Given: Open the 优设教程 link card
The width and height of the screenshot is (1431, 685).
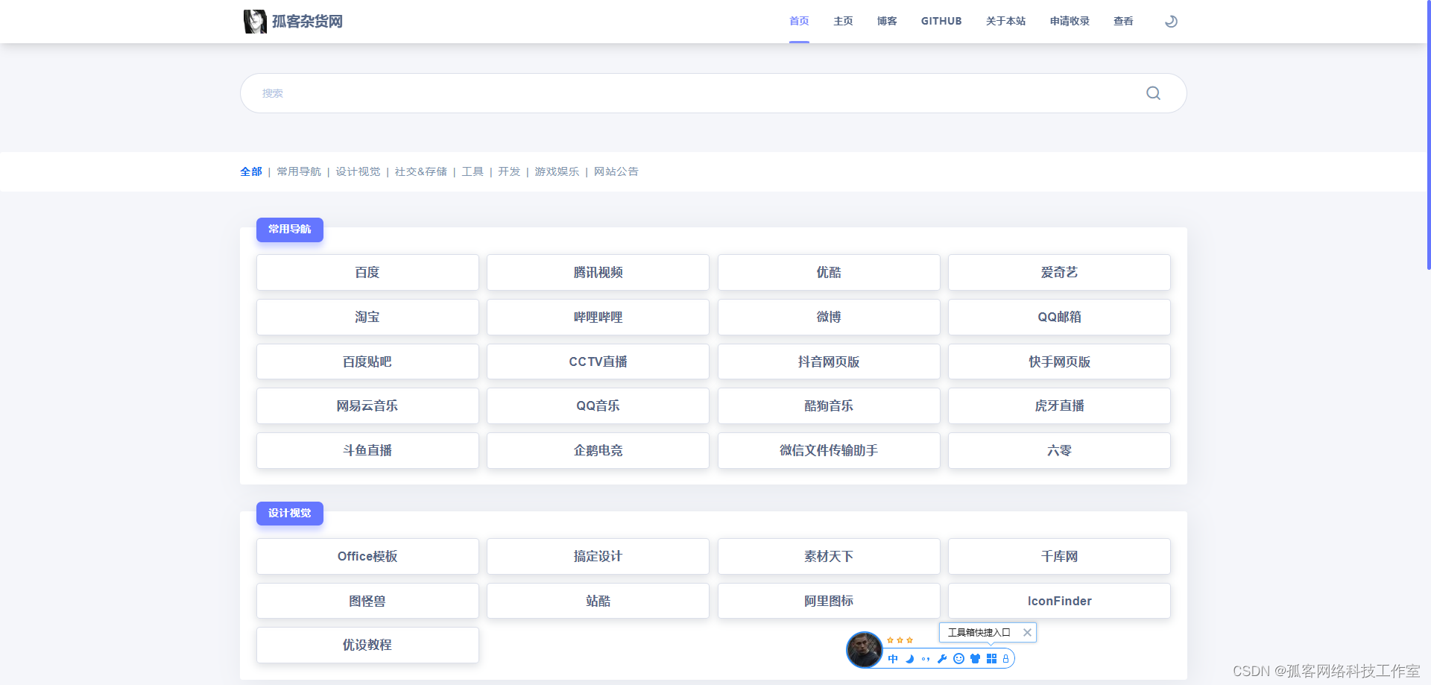Looking at the screenshot, I should coord(367,645).
